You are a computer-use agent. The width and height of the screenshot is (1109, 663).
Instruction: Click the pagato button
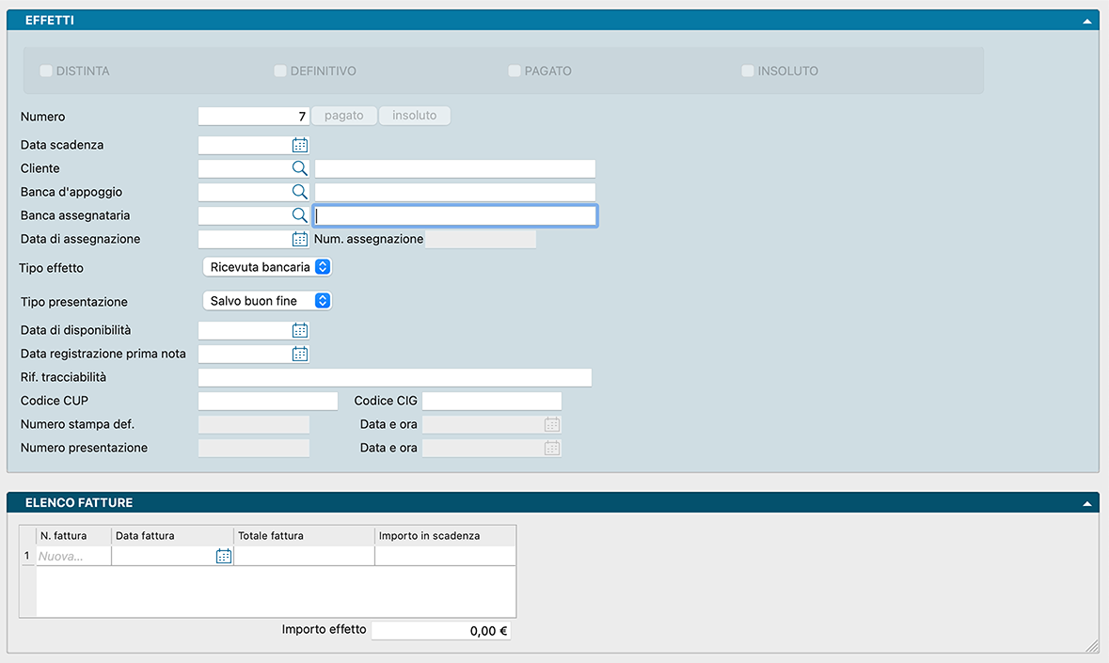click(343, 116)
